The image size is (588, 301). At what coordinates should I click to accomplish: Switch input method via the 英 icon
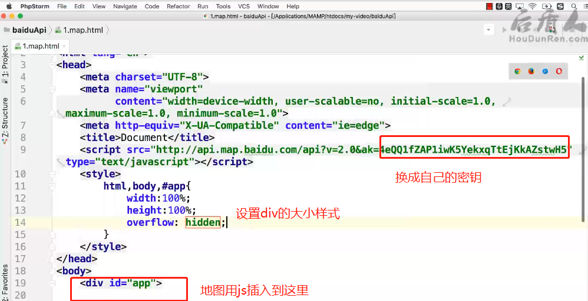(508, 6)
